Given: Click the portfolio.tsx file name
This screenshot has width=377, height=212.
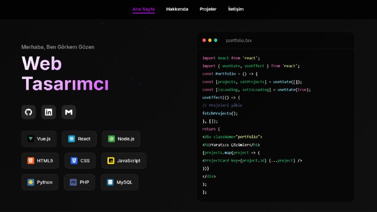Looking at the screenshot, I should (x=239, y=40).
